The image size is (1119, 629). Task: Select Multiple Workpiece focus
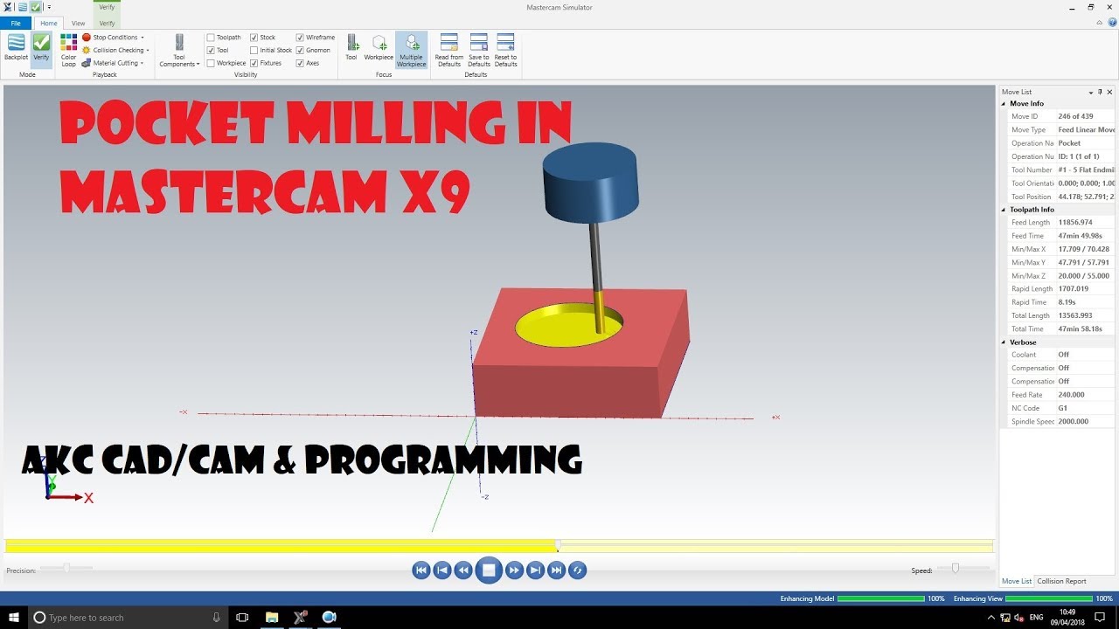(x=412, y=51)
